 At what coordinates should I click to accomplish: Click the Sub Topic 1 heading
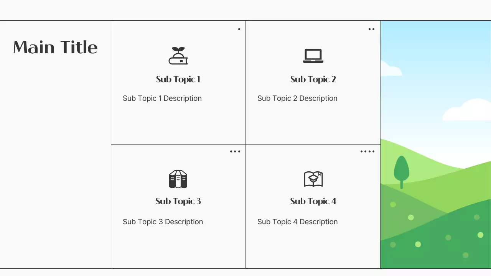click(x=178, y=79)
